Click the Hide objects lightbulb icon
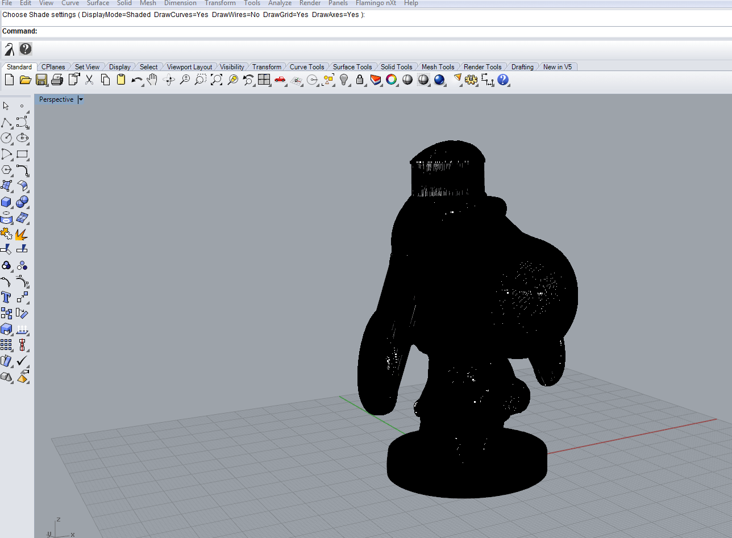The width and height of the screenshot is (732, 538). (344, 80)
